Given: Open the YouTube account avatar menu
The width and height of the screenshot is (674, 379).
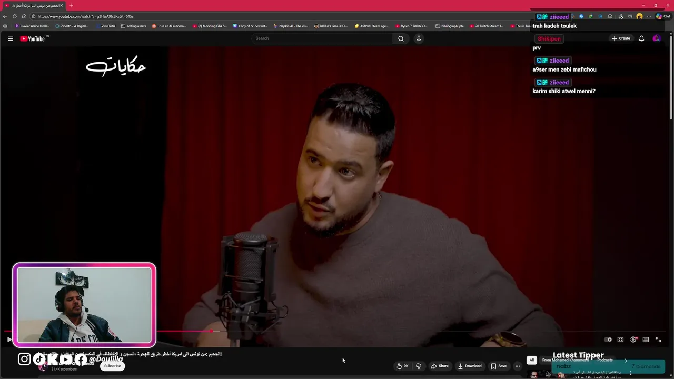Looking at the screenshot, I should coord(656,38).
